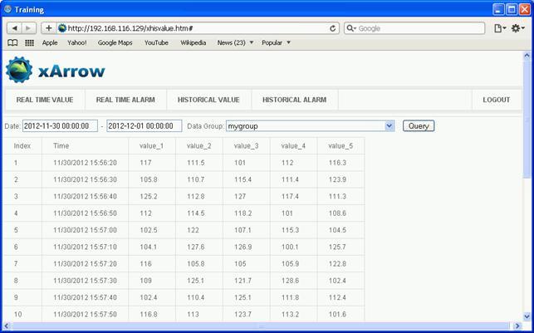This screenshot has height=333, width=534.
Task: Switch to HISTORICAL VALUE tab
Action: click(208, 100)
